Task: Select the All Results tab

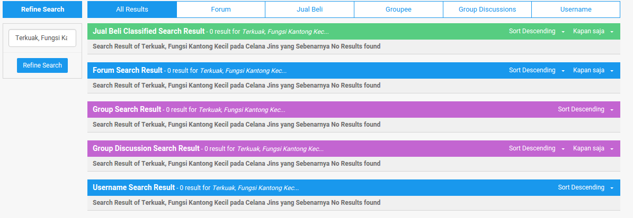Action: point(132,10)
